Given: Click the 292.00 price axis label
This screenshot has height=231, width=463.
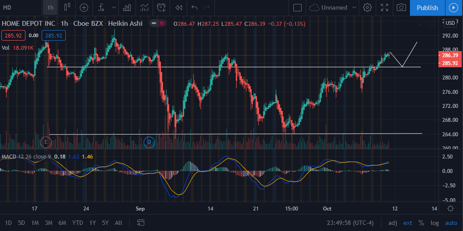Looking at the screenshot, I should 450,36.
